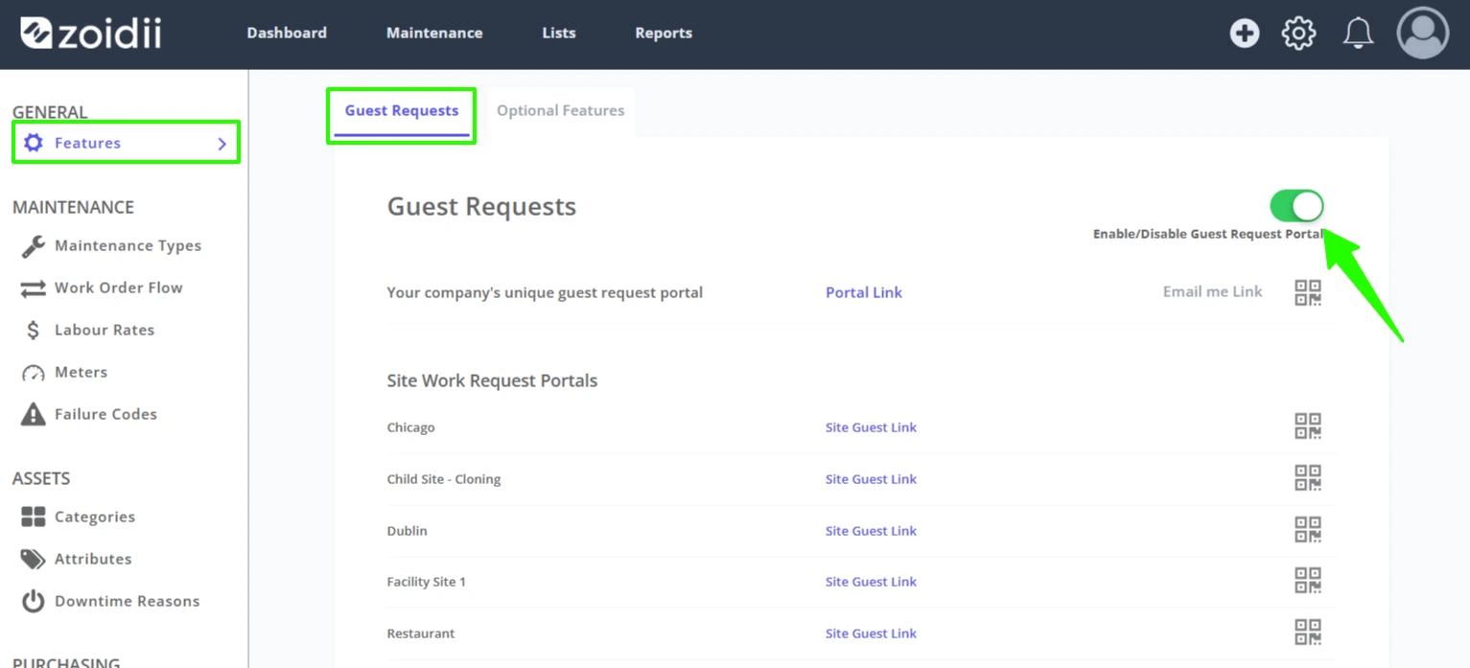
Task: Open Dublin Site Guest Link
Action: [871, 531]
